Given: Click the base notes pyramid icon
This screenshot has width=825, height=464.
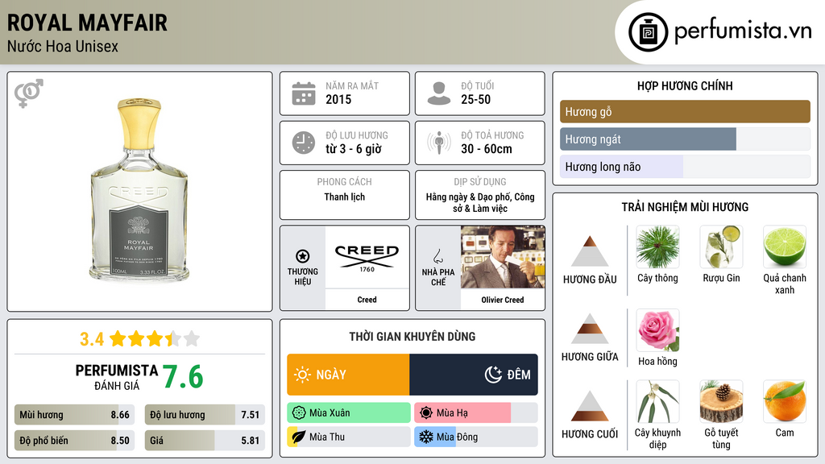Looking at the screenshot, I should [590, 406].
